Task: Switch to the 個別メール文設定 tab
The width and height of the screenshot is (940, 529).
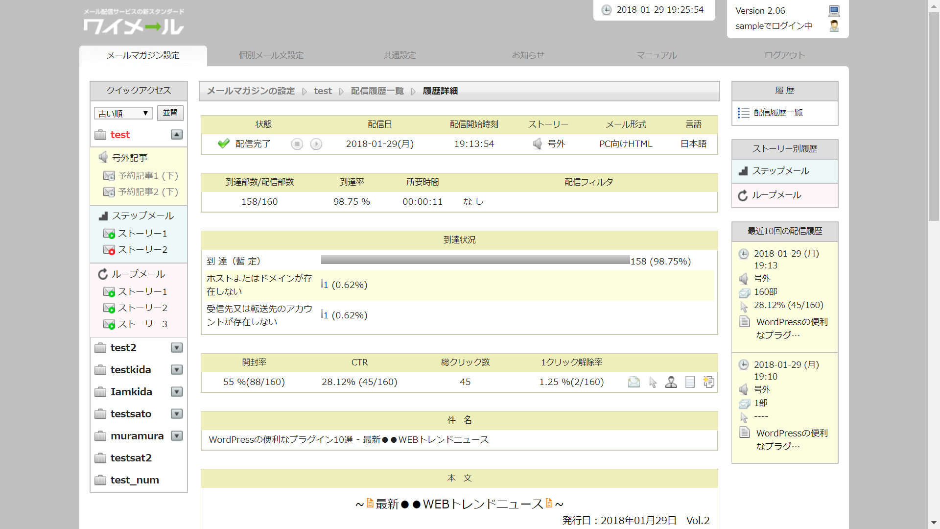Action: tap(271, 55)
